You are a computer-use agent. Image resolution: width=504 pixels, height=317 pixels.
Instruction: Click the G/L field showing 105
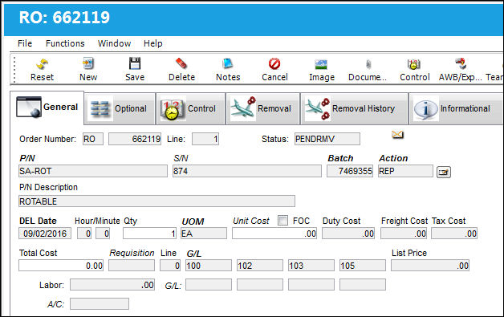[363, 266]
